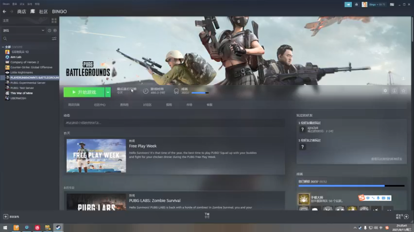This screenshot has width=414, height=232.
Task: Open the 帮助 help menu
Action: tap(37, 4)
